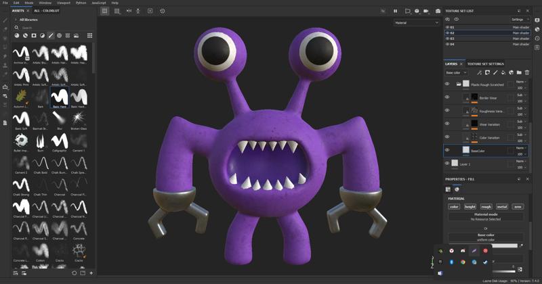Open the Steam icon in system tray
Image resolution: width=542 pixels, height=284 pixels.
(485, 262)
